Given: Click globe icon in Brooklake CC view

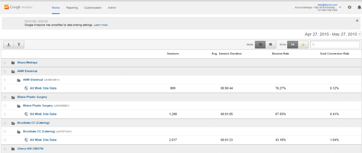Looking at the screenshot, I should tap(26, 140).
